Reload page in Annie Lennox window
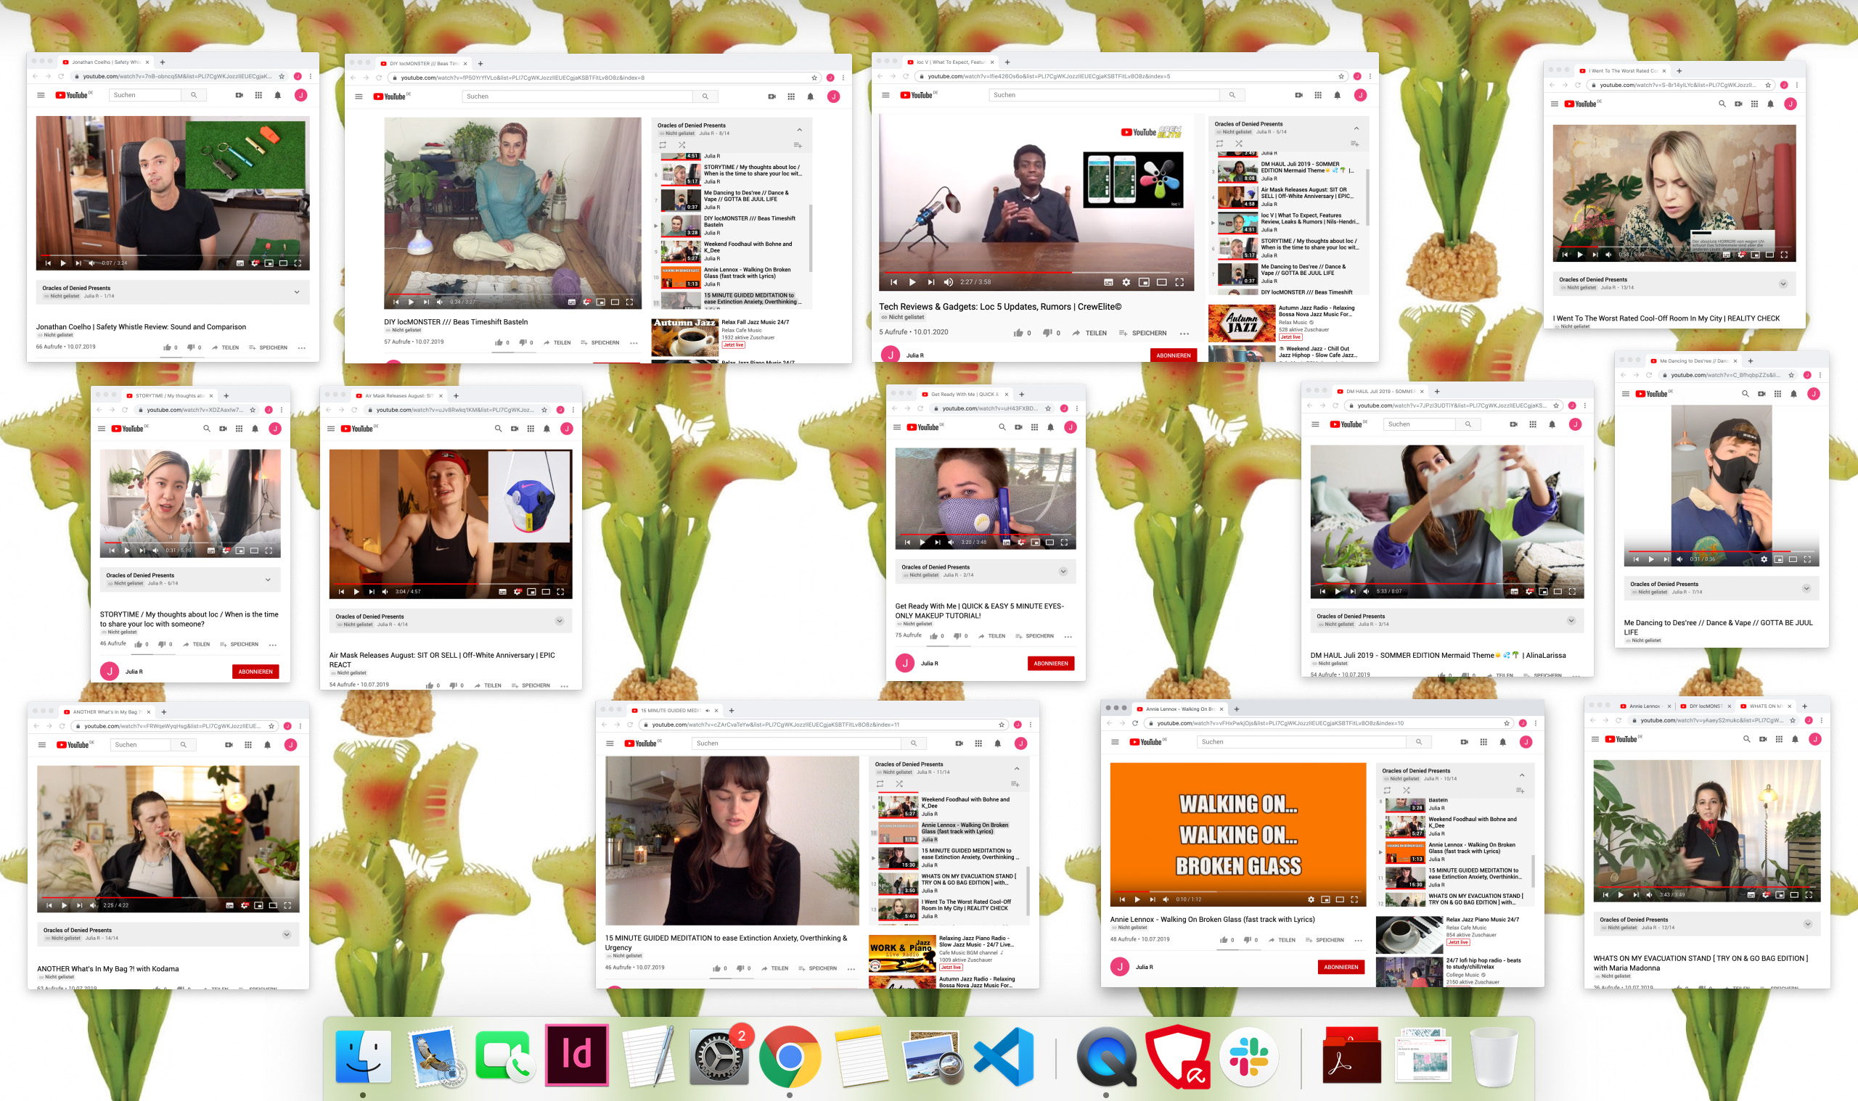1858x1101 pixels. pyautogui.click(x=1135, y=723)
